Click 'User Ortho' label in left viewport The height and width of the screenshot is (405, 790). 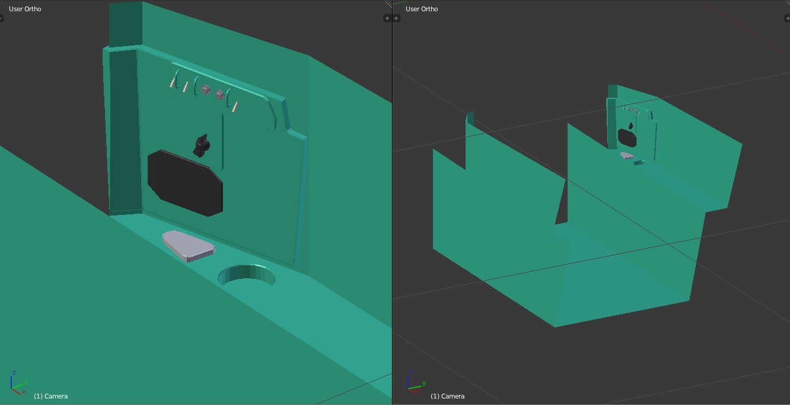(25, 9)
